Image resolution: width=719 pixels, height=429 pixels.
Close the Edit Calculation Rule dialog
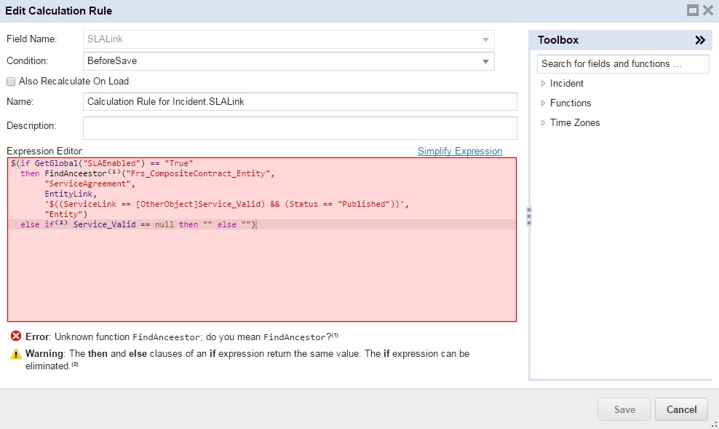coord(707,10)
